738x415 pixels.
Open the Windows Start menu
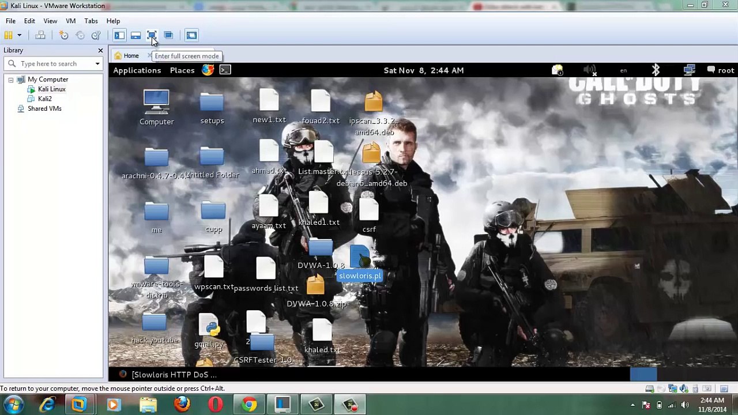(x=13, y=405)
